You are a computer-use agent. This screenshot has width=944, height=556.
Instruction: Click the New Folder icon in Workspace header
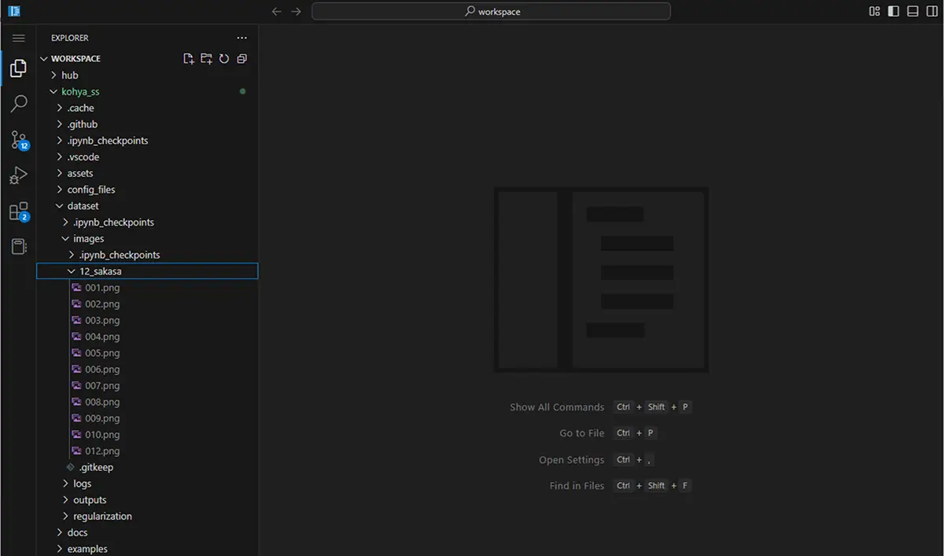point(206,59)
